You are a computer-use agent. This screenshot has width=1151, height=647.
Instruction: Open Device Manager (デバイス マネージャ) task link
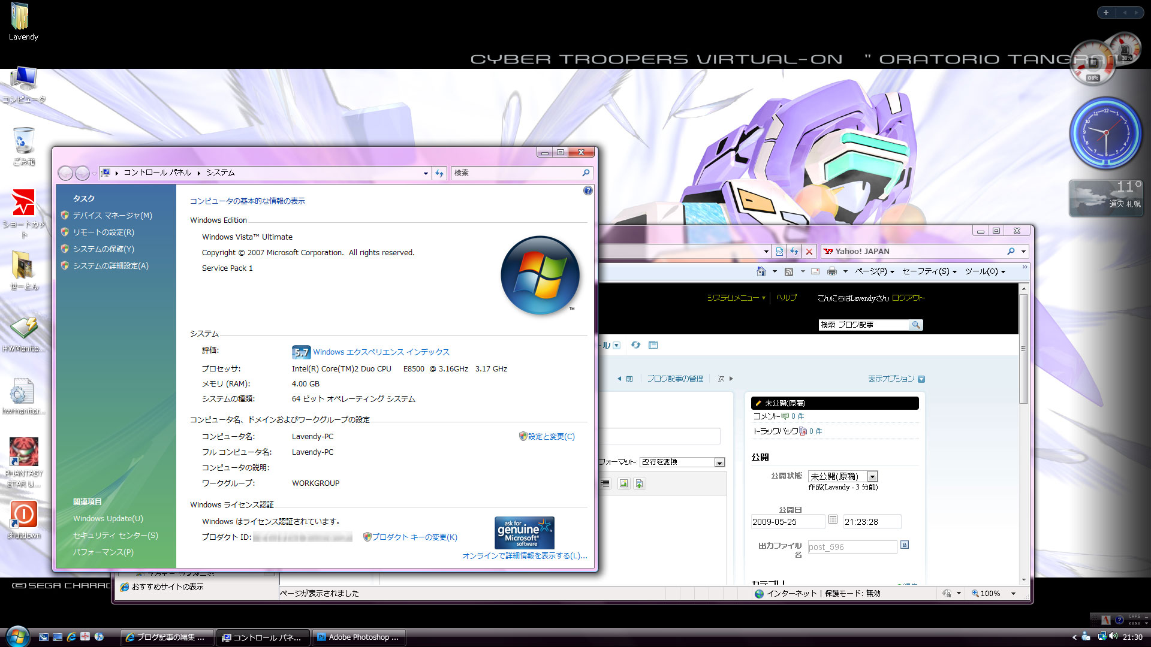112,216
